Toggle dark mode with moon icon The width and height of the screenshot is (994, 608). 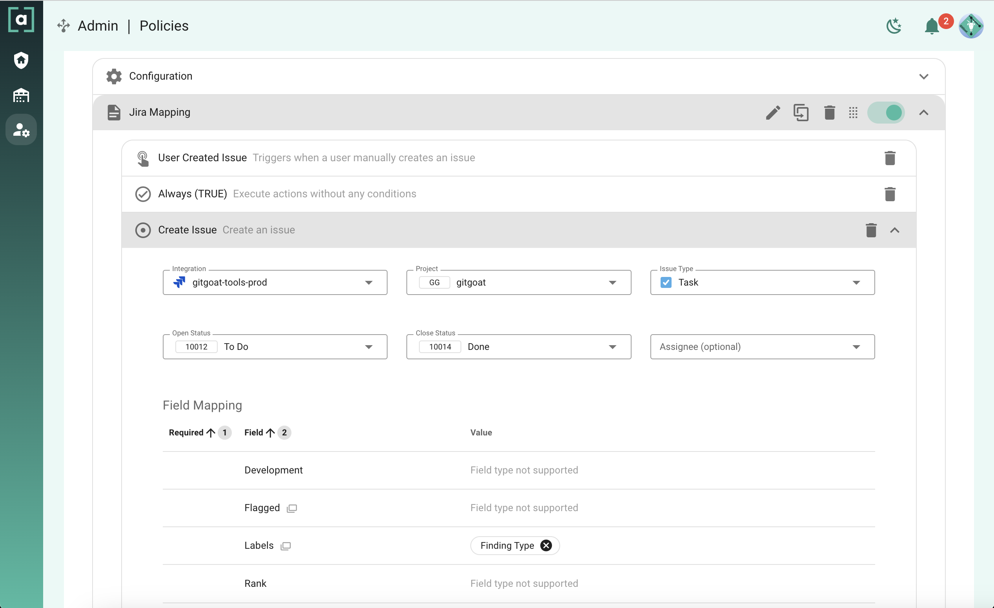(x=894, y=26)
